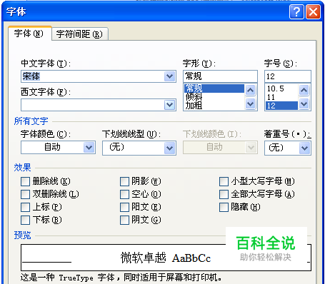Viewport: 325px width, 284px height.
Task: Click the 字形 list scroll up arrow
Action: pos(251,90)
